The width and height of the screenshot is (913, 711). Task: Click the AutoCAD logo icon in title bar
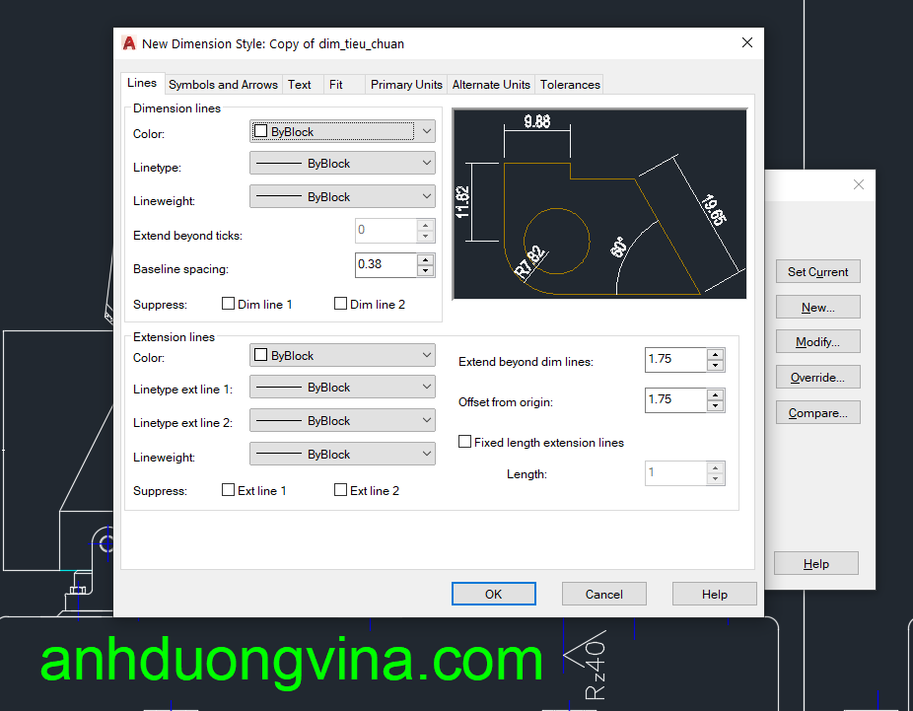click(x=129, y=43)
